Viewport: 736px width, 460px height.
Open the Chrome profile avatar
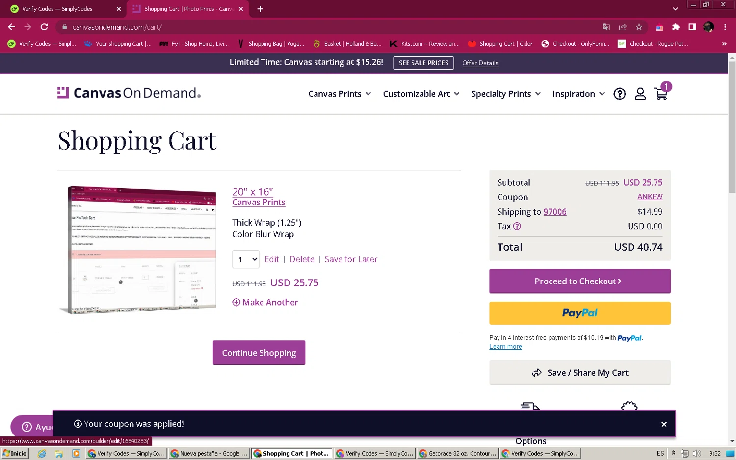tap(709, 27)
